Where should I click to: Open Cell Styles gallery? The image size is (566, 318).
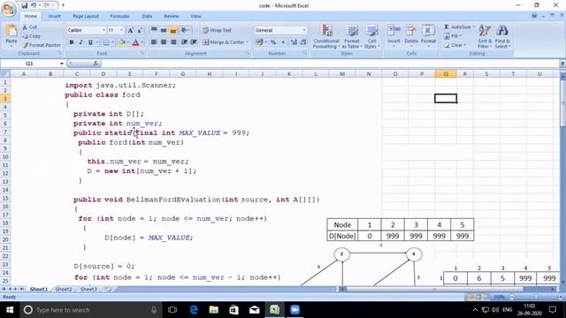pyautogui.click(x=371, y=36)
